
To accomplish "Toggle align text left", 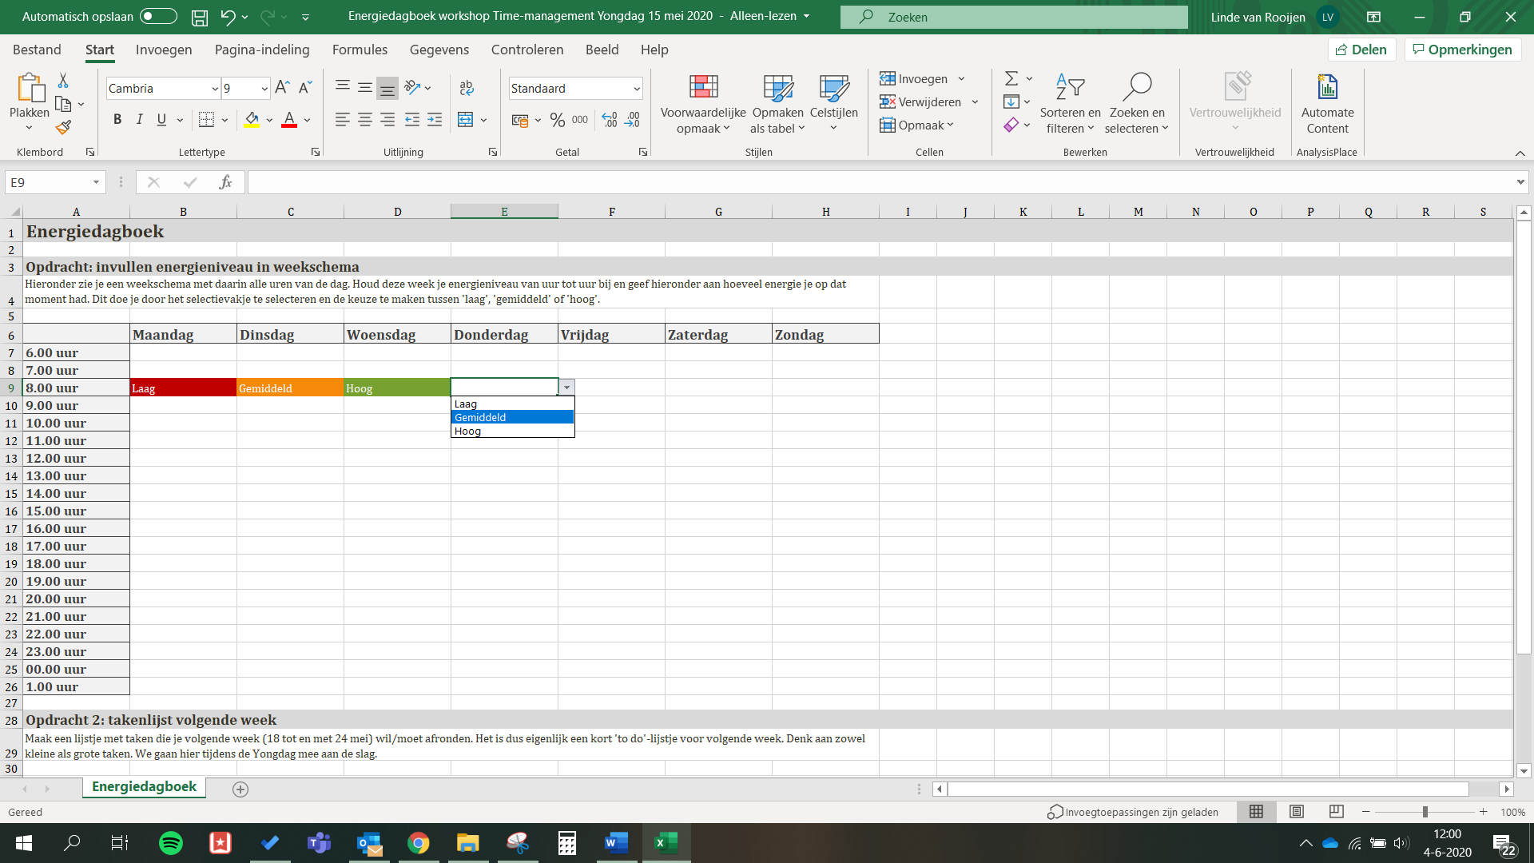I will click(x=343, y=120).
